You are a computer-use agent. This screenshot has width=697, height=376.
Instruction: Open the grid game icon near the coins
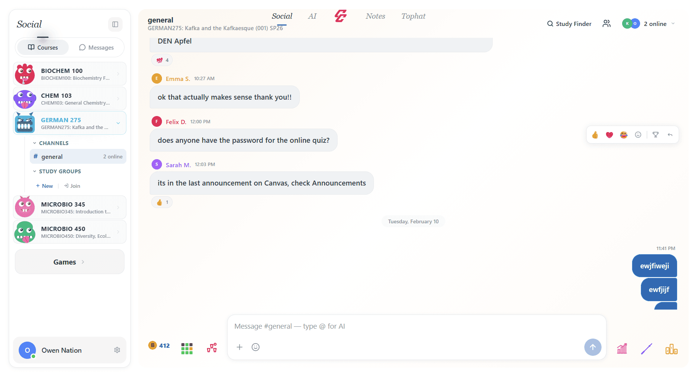click(x=187, y=348)
